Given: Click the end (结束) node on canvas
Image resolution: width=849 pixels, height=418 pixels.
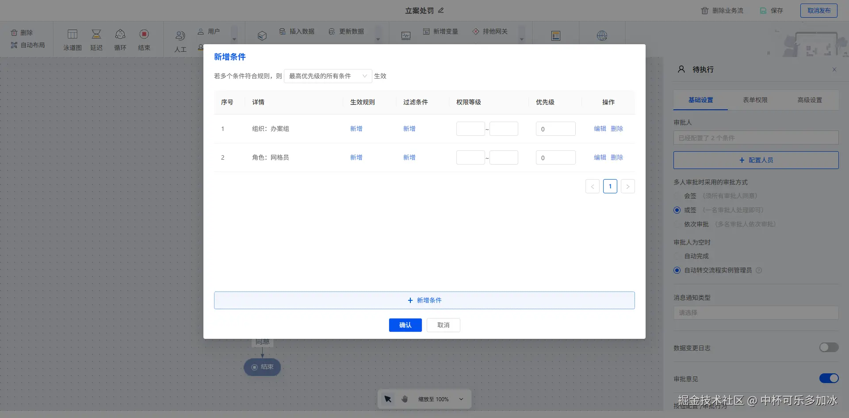Looking at the screenshot, I should 262,367.
